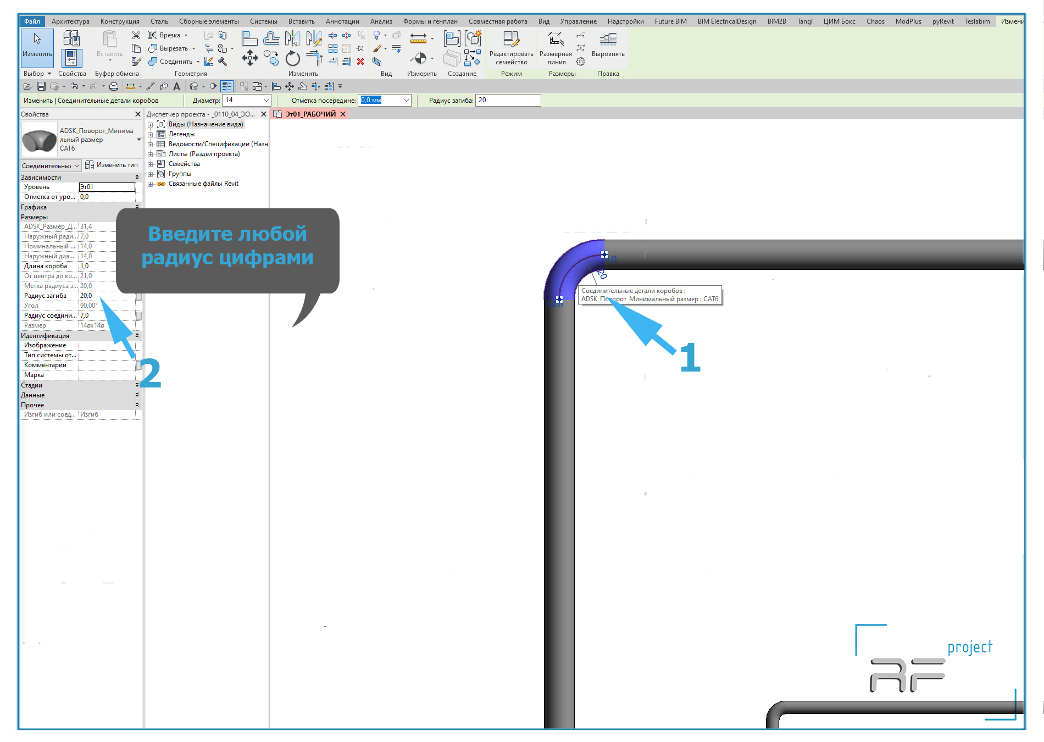Toggle Thin Lines in quick access toolbar
This screenshot has height=742, width=1044.
227,86
